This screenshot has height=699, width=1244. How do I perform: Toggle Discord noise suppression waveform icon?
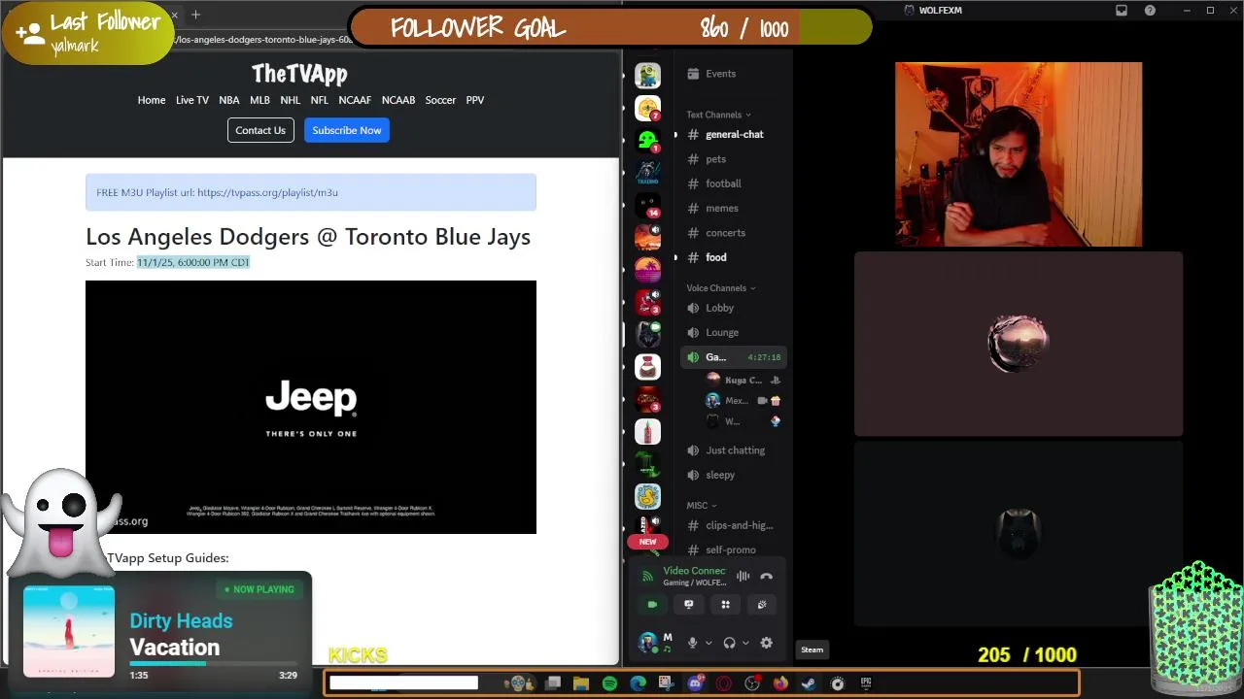pos(743,576)
